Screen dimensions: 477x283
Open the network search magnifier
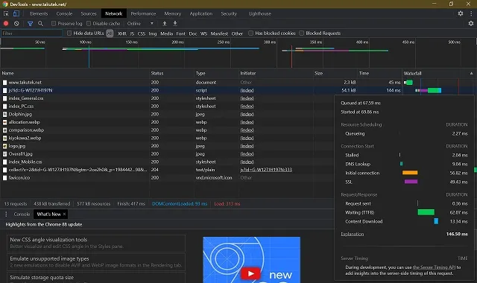(x=40, y=23)
